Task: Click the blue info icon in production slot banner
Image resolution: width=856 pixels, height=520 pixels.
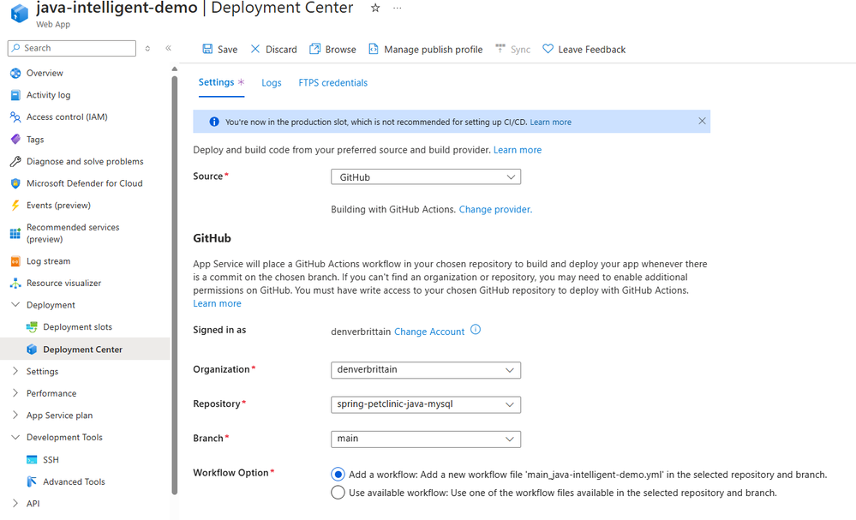Action: click(214, 122)
